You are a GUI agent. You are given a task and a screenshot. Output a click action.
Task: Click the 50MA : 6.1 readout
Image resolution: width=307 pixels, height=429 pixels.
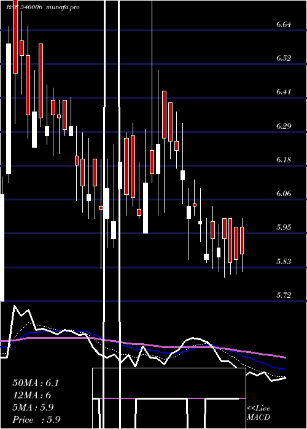click(36, 383)
